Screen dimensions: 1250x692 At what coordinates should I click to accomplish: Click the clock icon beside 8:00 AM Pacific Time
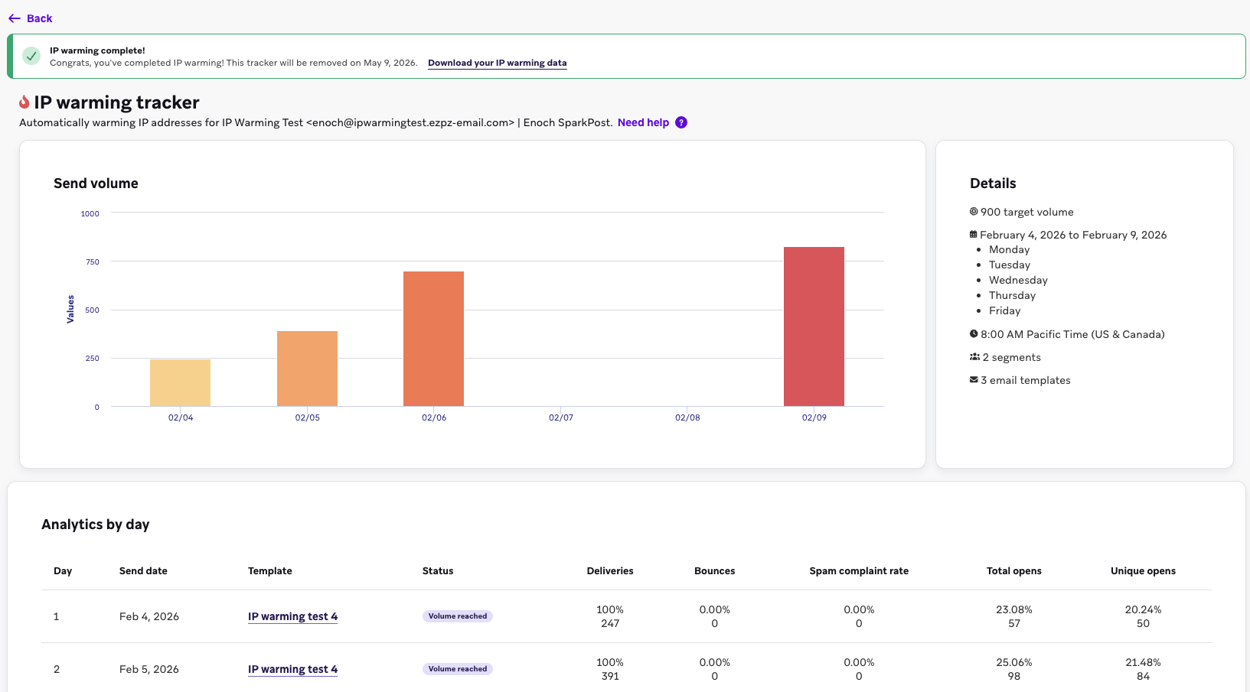tap(974, 334)
